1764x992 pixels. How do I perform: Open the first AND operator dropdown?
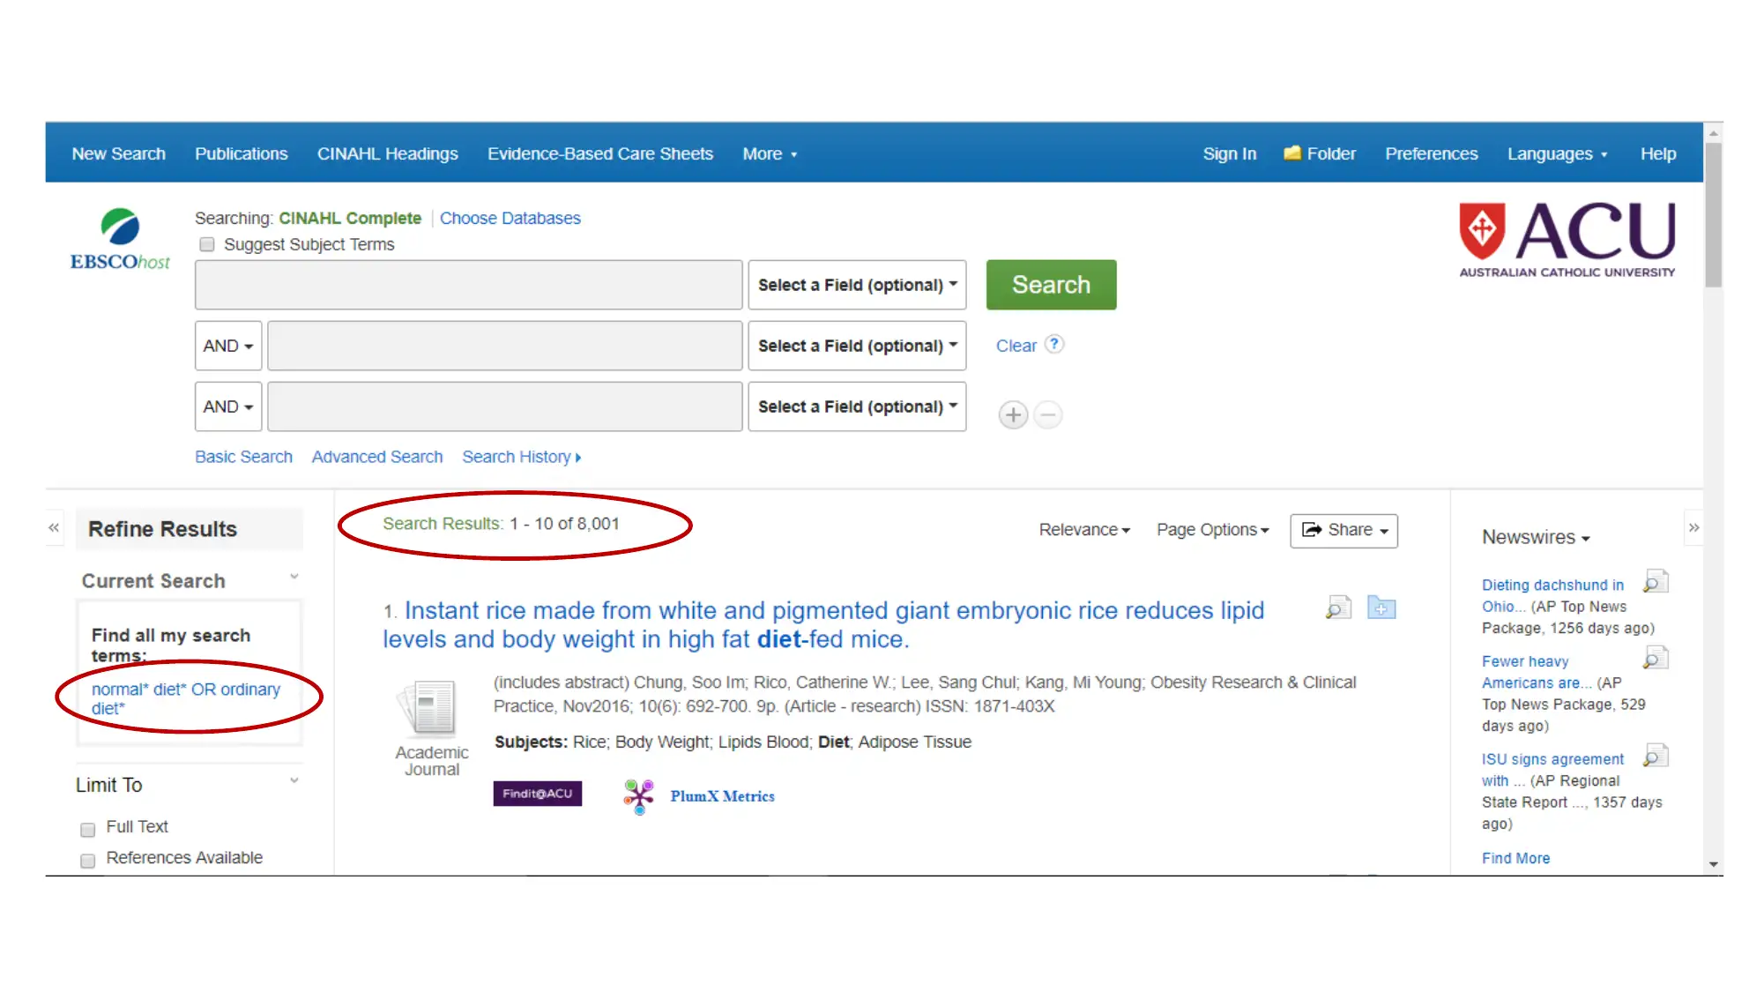pos(228,346)
